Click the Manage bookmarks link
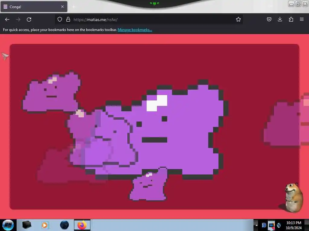 [x=135, y=30]
